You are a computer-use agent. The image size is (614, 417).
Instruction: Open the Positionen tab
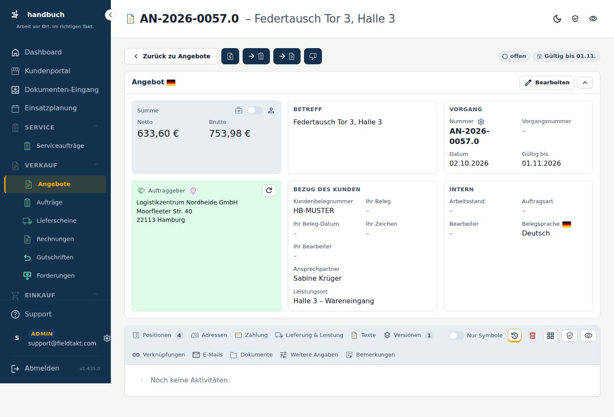point(158,335)
